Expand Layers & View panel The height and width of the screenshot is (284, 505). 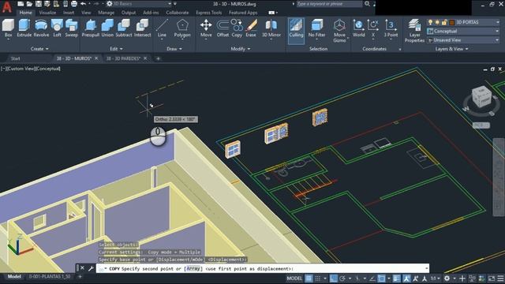coord(451,49)
